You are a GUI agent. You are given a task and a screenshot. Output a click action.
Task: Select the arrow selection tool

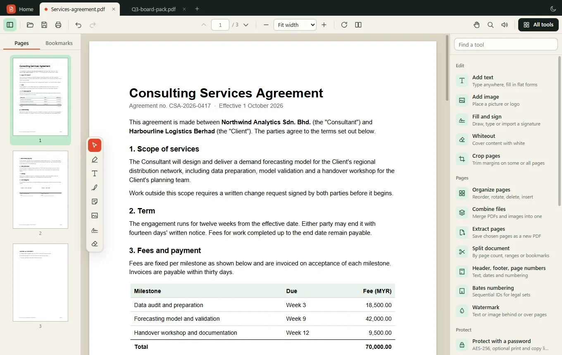(95, 145)
